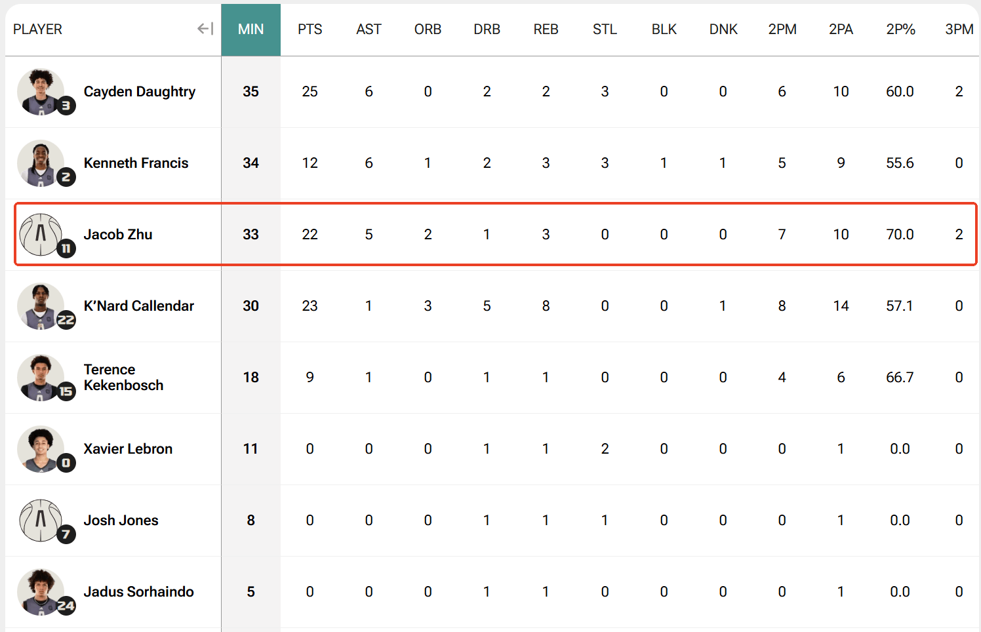Sort by 2P% column header
The width and height of the screenshot is (981, 632).
point(900,30)
